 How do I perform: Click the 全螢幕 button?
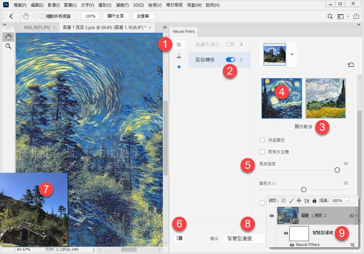(x=143, y=16)
